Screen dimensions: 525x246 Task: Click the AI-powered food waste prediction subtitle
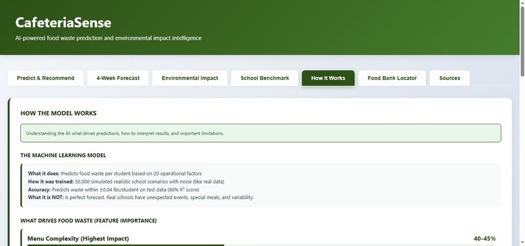coord(108,38)
